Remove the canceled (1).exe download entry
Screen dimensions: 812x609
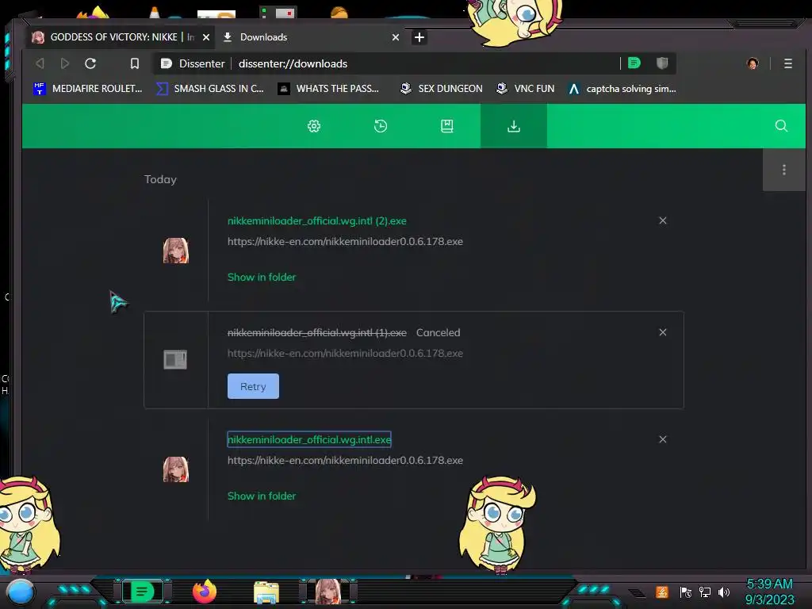[663, 332]
